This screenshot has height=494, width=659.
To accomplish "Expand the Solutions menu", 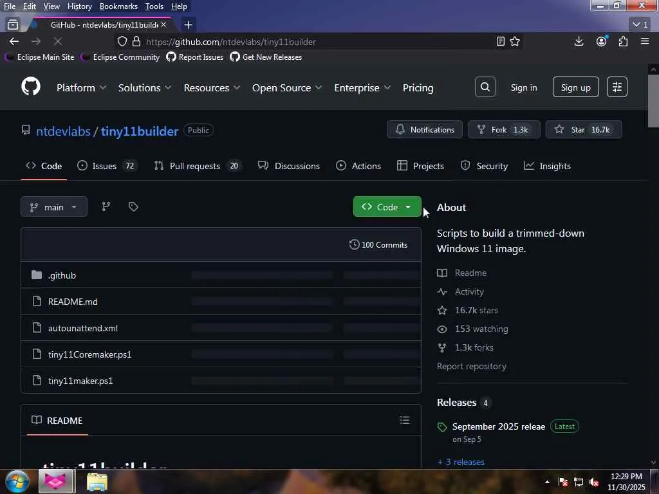I will [x=145, y=87].
